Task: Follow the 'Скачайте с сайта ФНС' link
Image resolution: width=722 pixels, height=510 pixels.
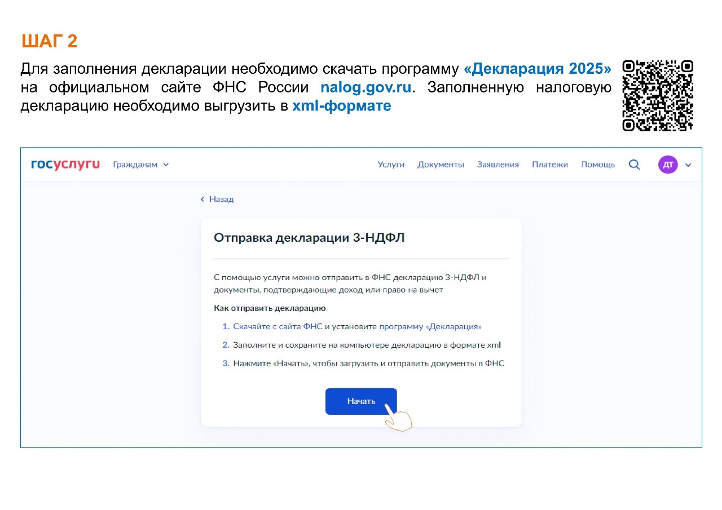Action: [x=278, y=326]
